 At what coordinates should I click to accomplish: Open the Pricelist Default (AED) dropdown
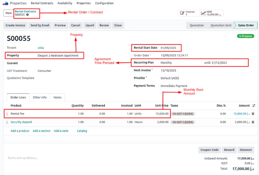(x=170, y=78)
